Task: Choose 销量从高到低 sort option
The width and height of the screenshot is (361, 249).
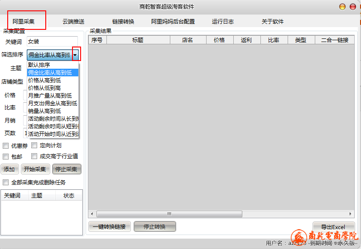Action: 53,111
